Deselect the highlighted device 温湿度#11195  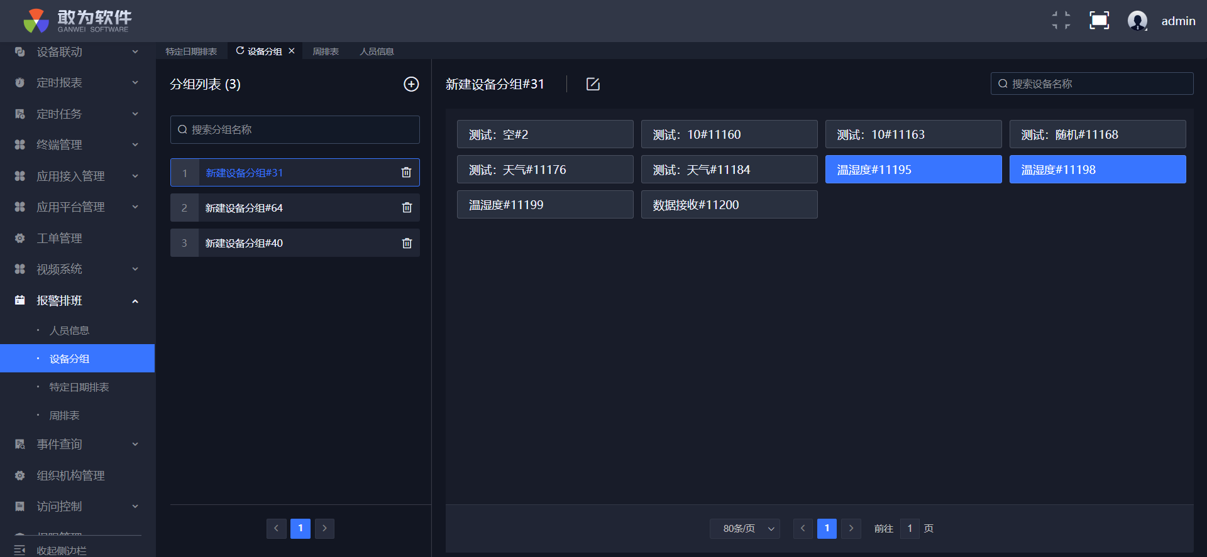(x=913, y=170)
